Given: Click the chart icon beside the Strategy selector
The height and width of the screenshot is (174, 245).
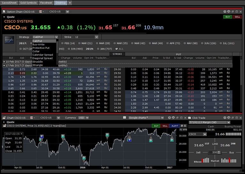Looking at the screenshot, I should point(9,40).
